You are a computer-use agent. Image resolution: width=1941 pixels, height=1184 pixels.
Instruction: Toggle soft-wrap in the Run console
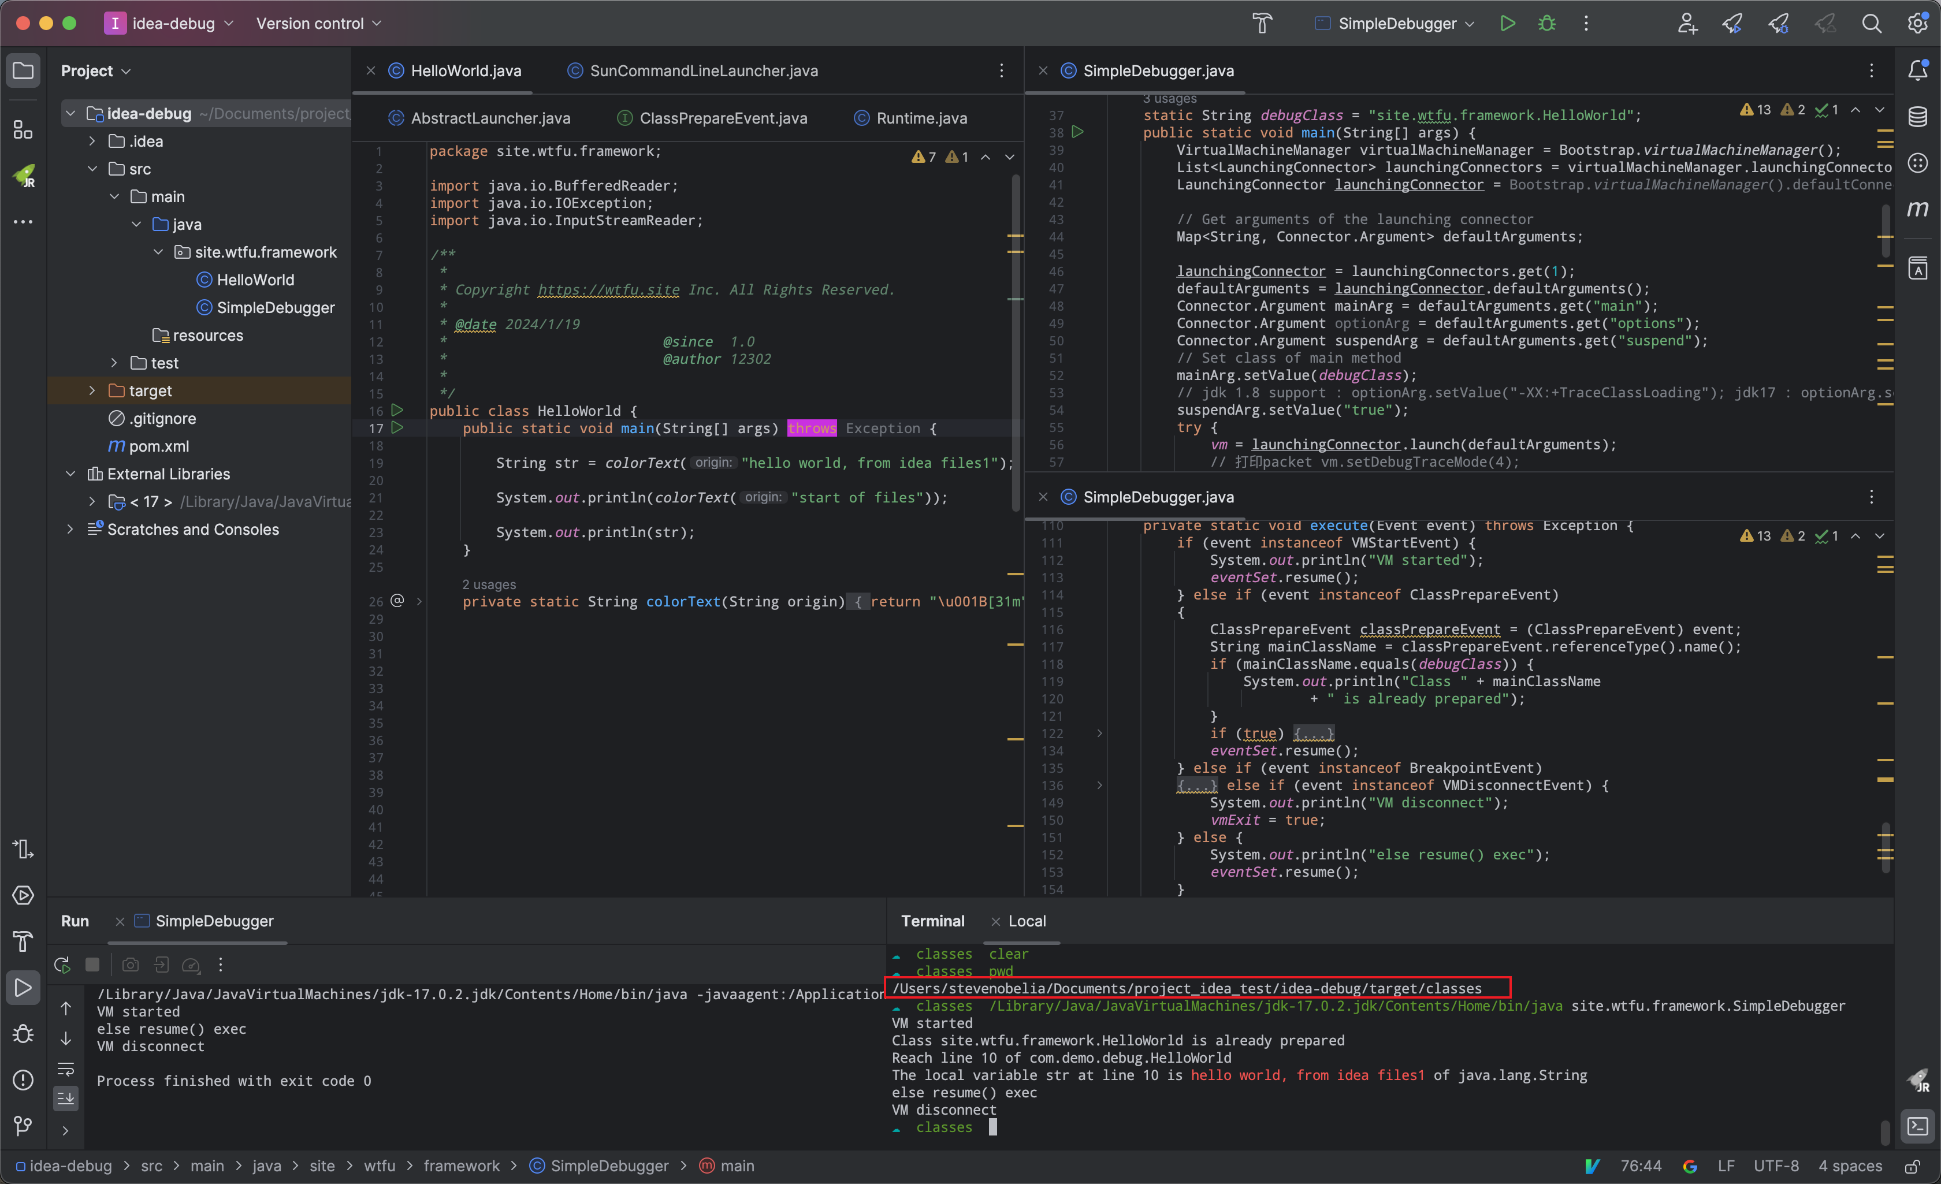click(66, 1069)
